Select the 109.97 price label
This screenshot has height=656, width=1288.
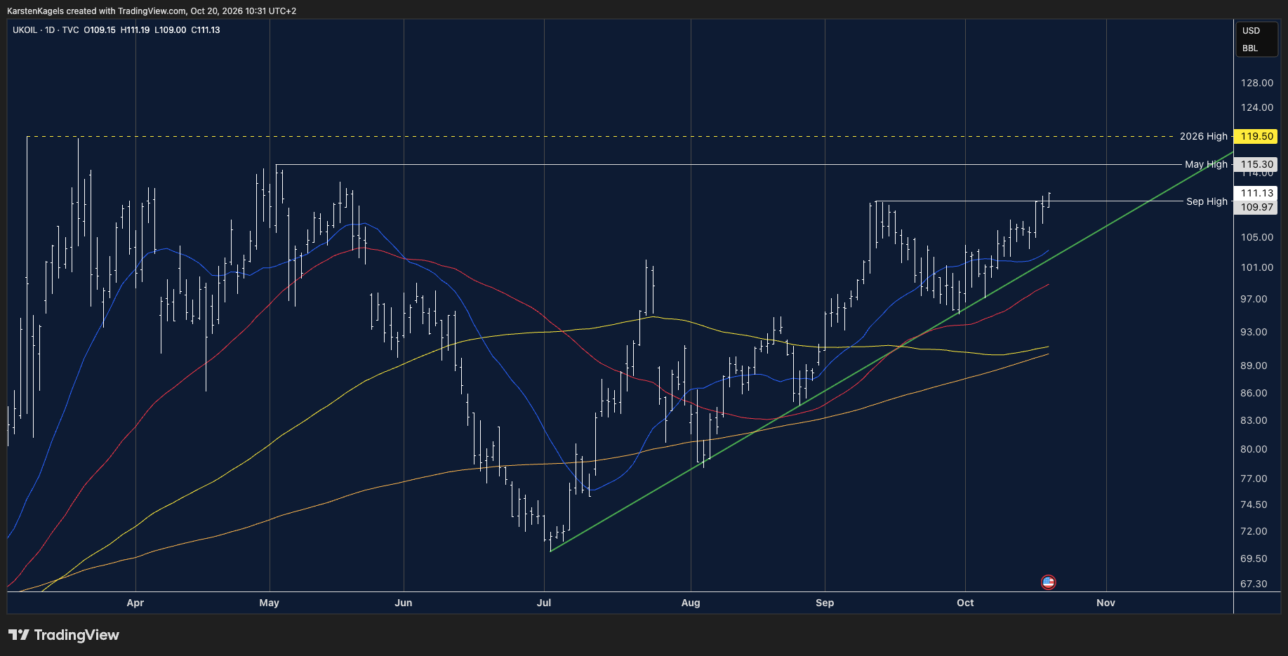click(1256, 207)
